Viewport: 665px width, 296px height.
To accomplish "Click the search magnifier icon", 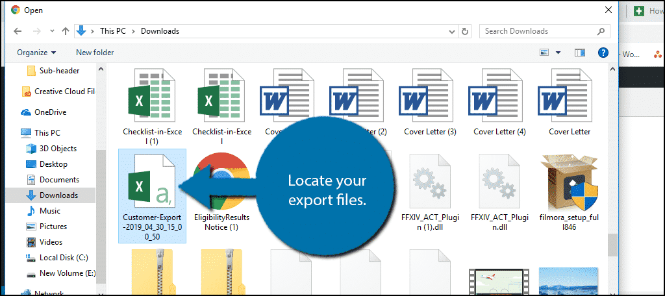I will (601, 31).
